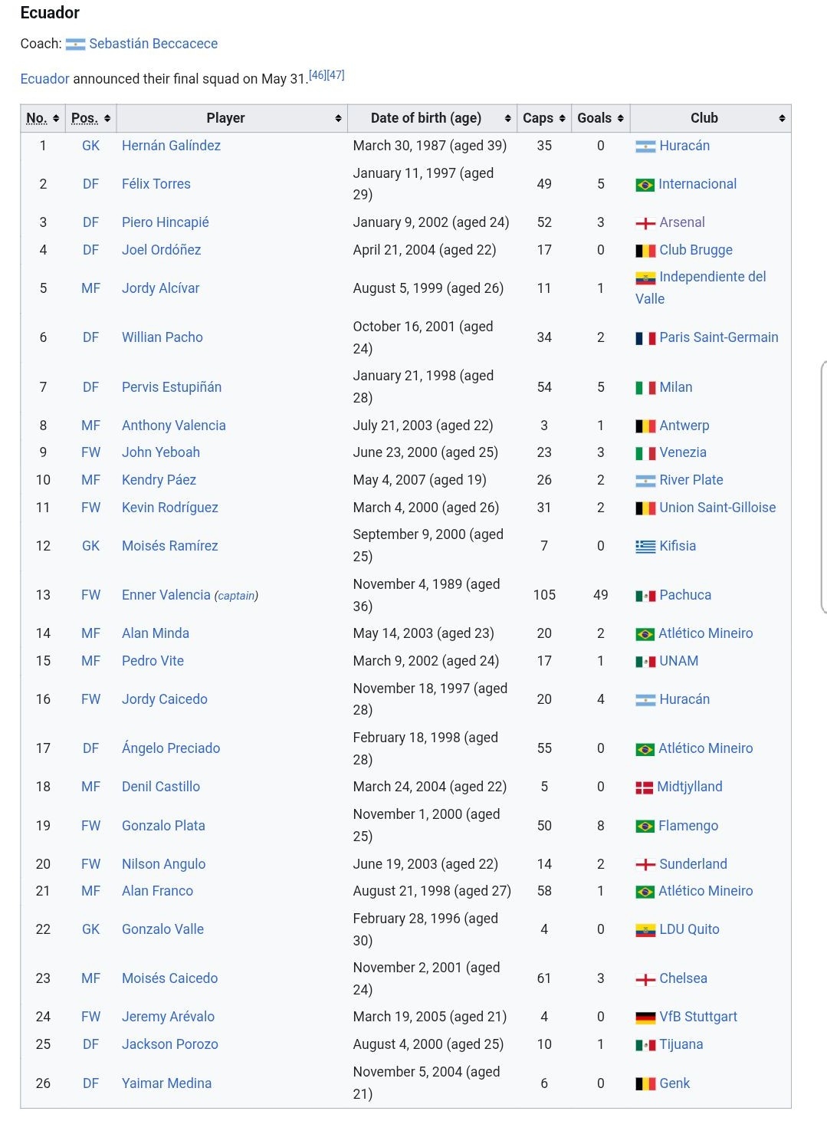Open the Independiente del Valle club link
The image size is (827, 1121).
[701, 288]
